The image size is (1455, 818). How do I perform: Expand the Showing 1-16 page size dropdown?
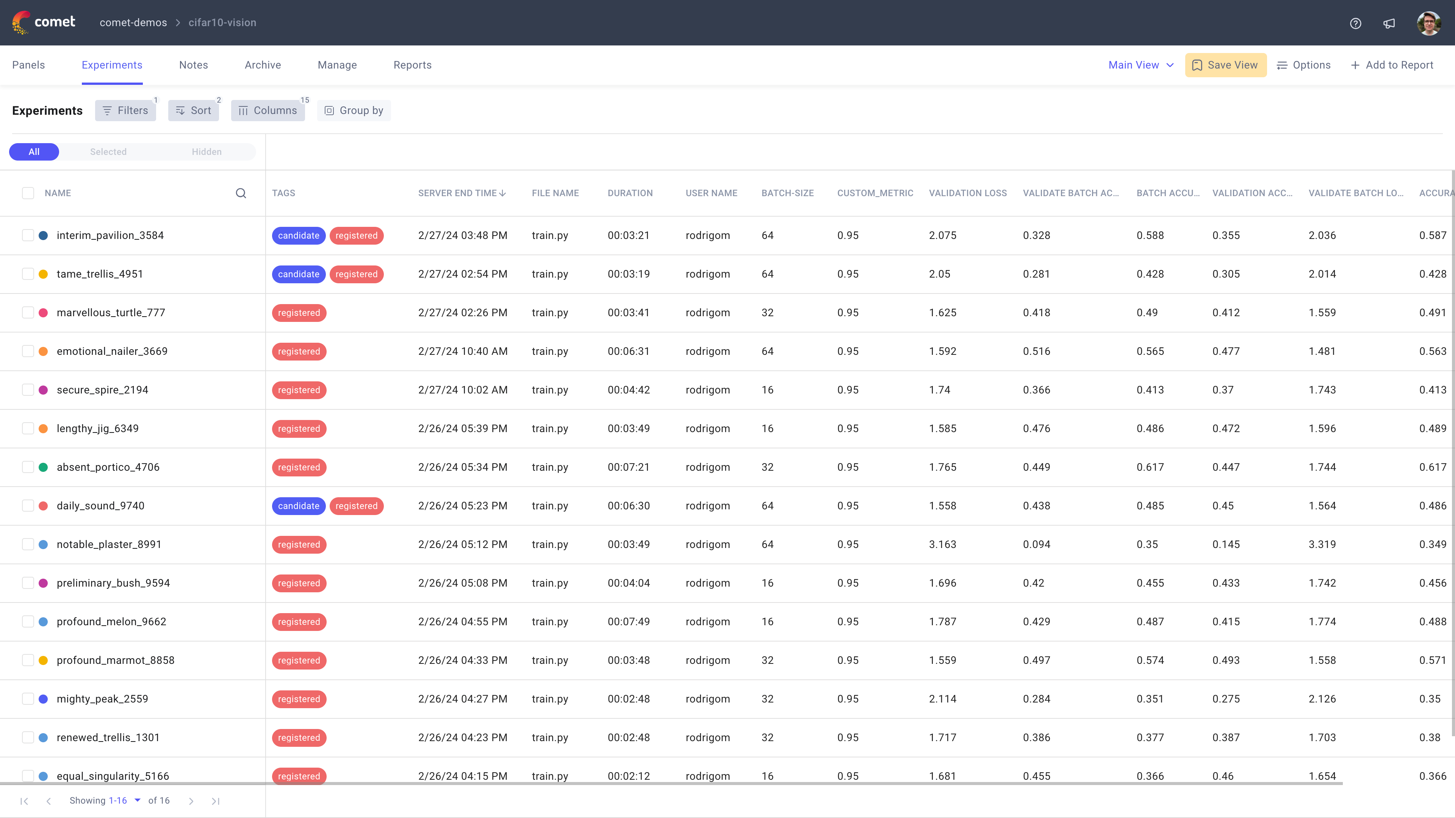pyautogui.click(x=137, y=801)
